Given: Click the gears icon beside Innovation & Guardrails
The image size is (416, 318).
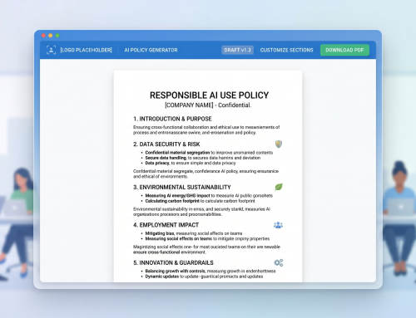Looking at the screenshot, I should [x=279, y=262].
